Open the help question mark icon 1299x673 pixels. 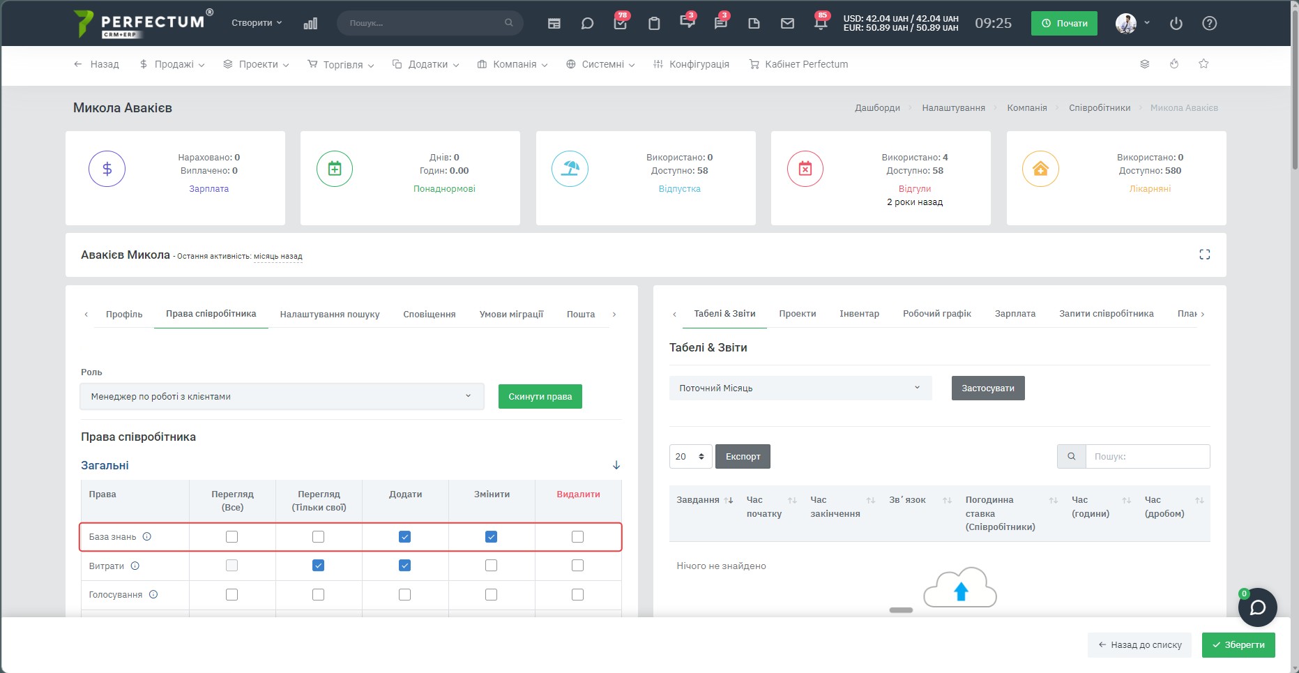point(1210,23)
